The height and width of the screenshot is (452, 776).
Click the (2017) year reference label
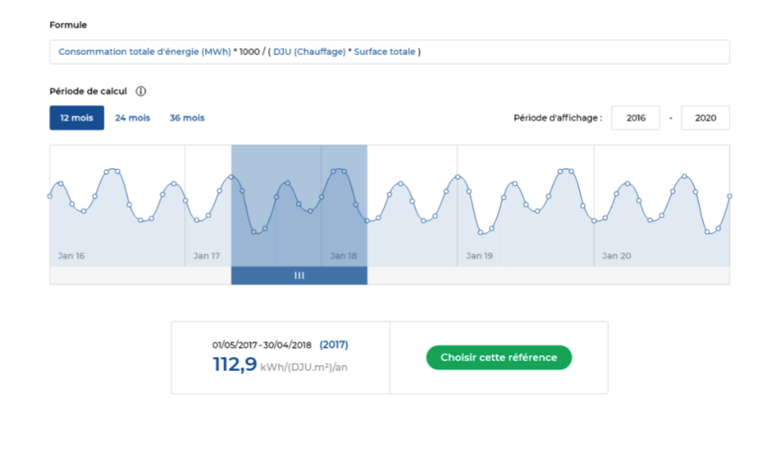point(333,345)
